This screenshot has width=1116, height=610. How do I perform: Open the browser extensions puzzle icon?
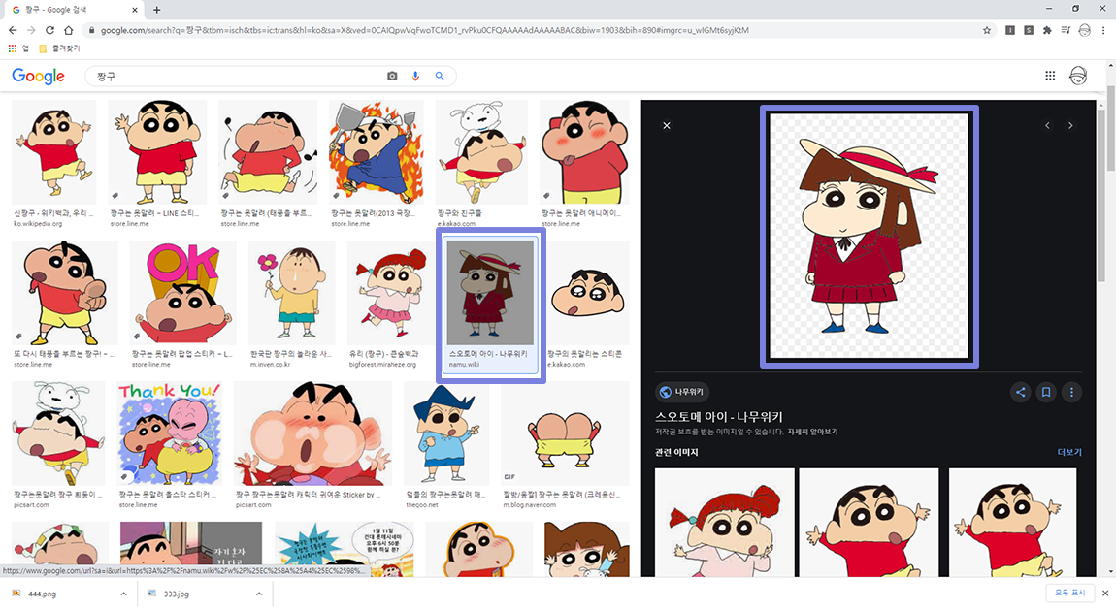pyautogui.click(x=1047, y=31)
